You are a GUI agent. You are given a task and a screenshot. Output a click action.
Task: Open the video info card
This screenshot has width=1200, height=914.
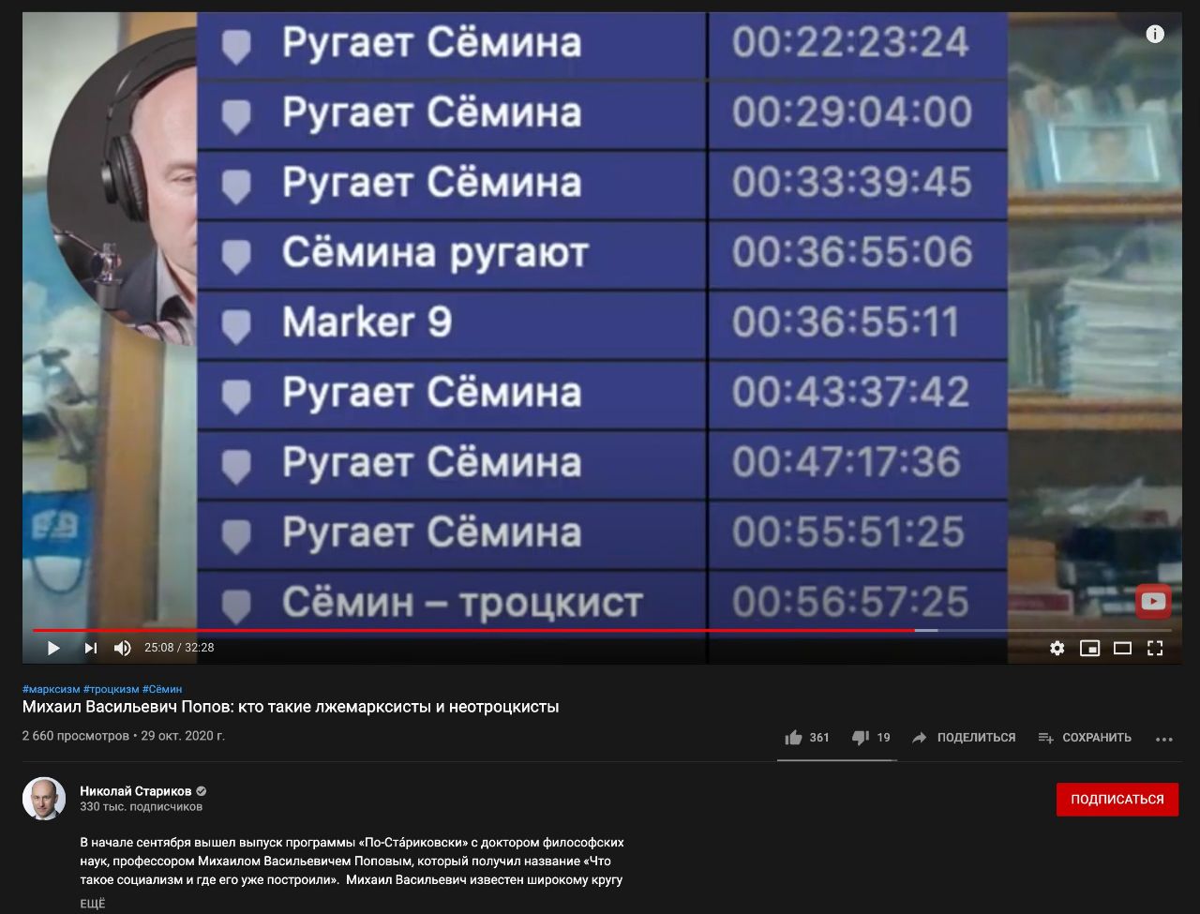pyautogui.click(x=1155, y=35)
